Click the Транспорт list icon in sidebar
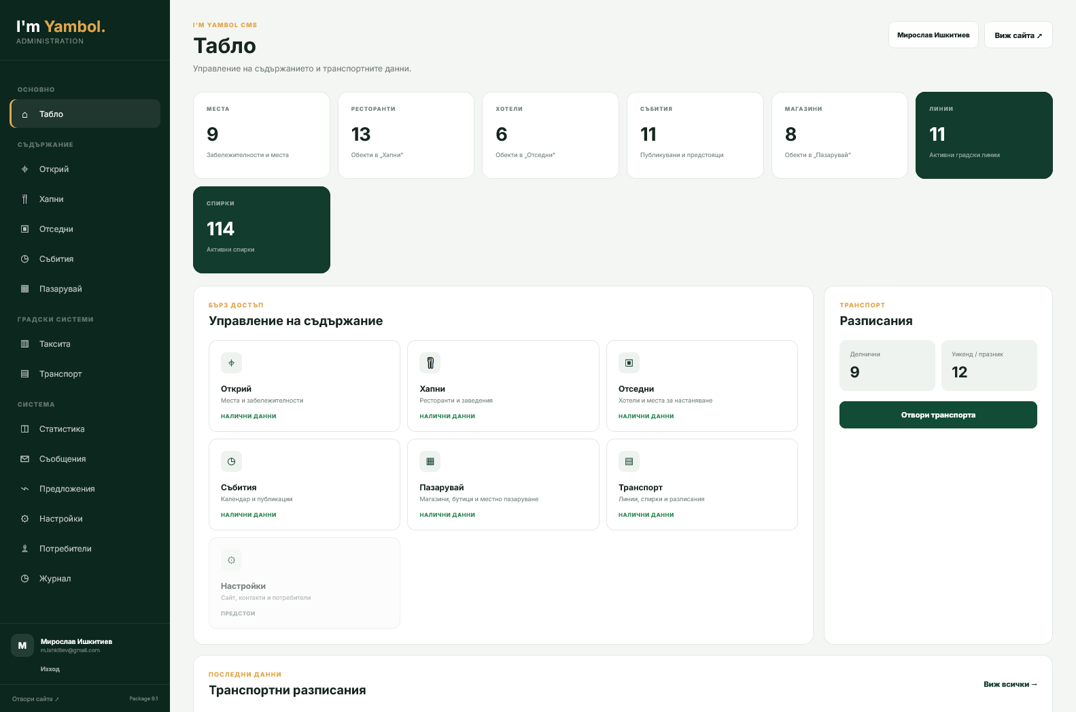 (25, 374)
